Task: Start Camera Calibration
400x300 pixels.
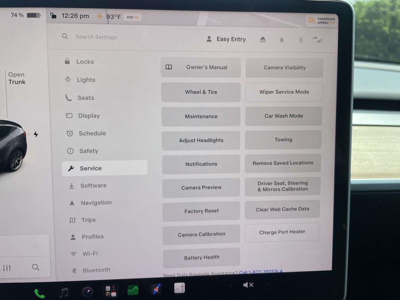Action: tap(201, 234)
